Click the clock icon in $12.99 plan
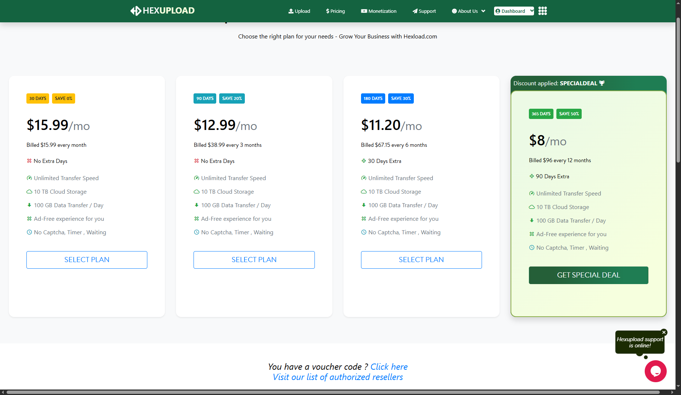681x395 pixels. [196, 232]
